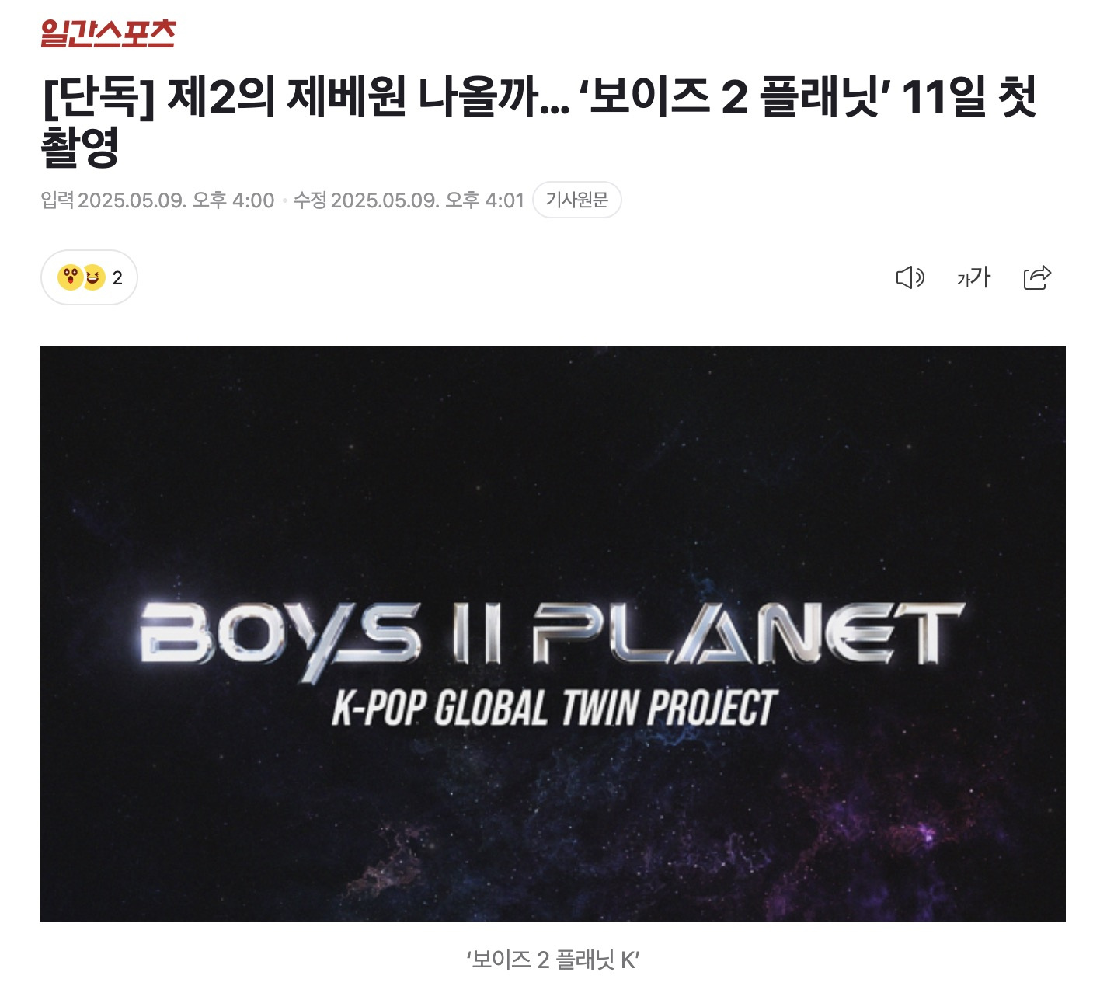Click K-POP GLOBAL TWIN PROJECT subtitle in image
Screen dimensions: 1100x993
pos(554,708)
